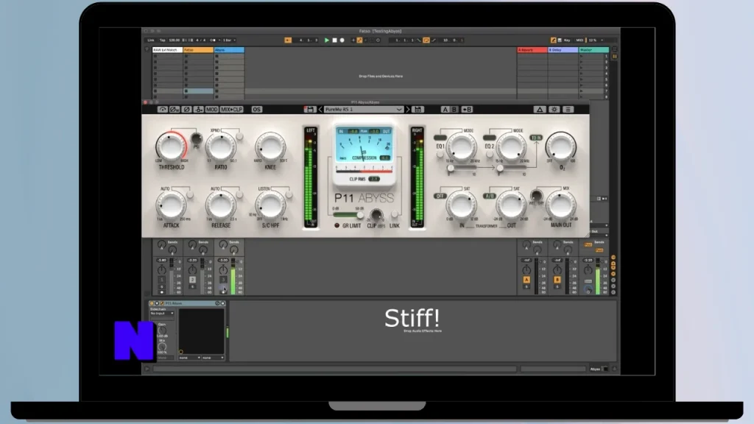Image resolution: width=754 pixels, height=424 pixels.
Task: Click the Ableton Play button
Action: [x=326, y=40]
